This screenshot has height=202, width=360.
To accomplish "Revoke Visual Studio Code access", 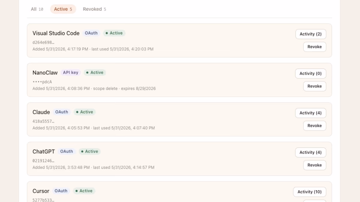I will click(314, 47).
